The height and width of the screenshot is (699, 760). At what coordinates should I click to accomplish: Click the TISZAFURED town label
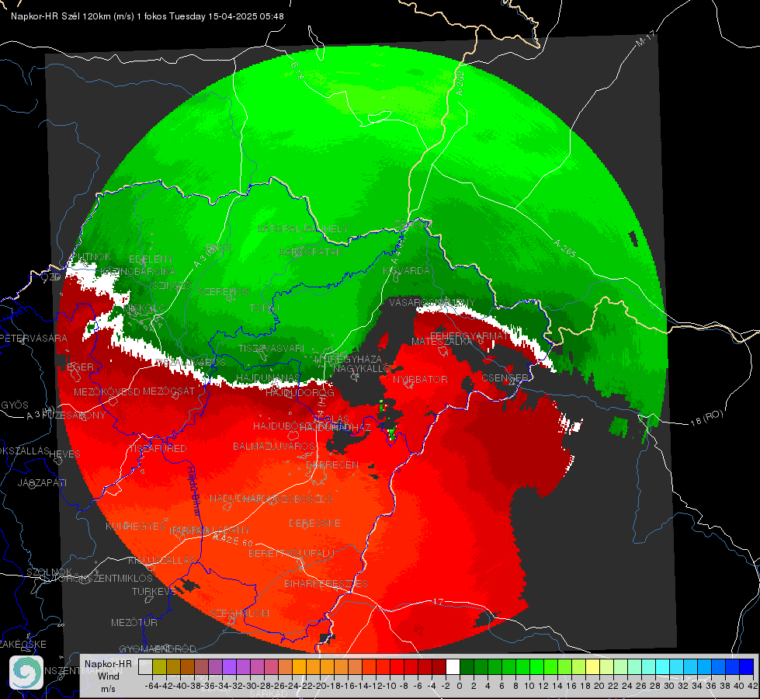(x=158, y=449)
